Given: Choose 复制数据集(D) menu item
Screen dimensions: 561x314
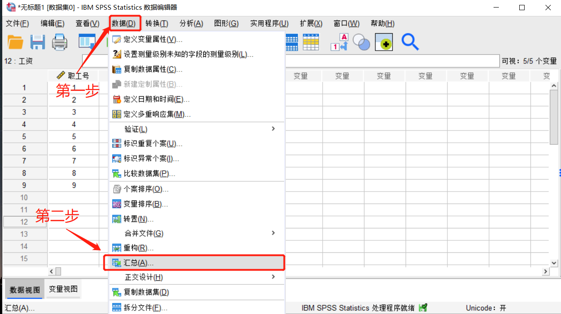Looking at the screenshot, I should pyautogui.click(x=197, y=292).
